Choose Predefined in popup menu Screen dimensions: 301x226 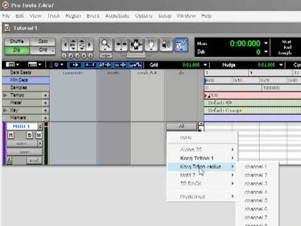tap(202, 196)
